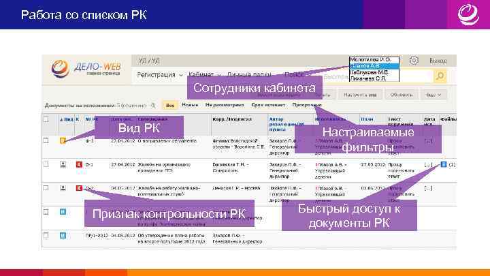Click the yellow magnifier search button
This screenshot has width=490, height=276.
(440, 76)
